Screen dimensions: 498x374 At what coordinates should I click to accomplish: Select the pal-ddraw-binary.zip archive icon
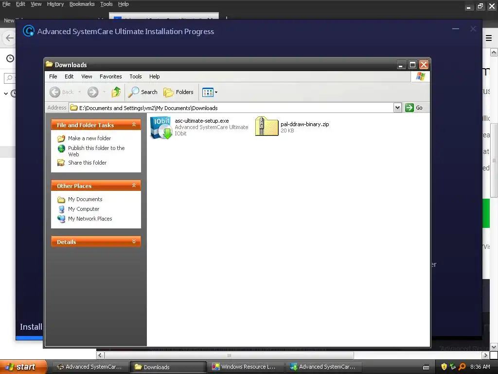[267, 127]
